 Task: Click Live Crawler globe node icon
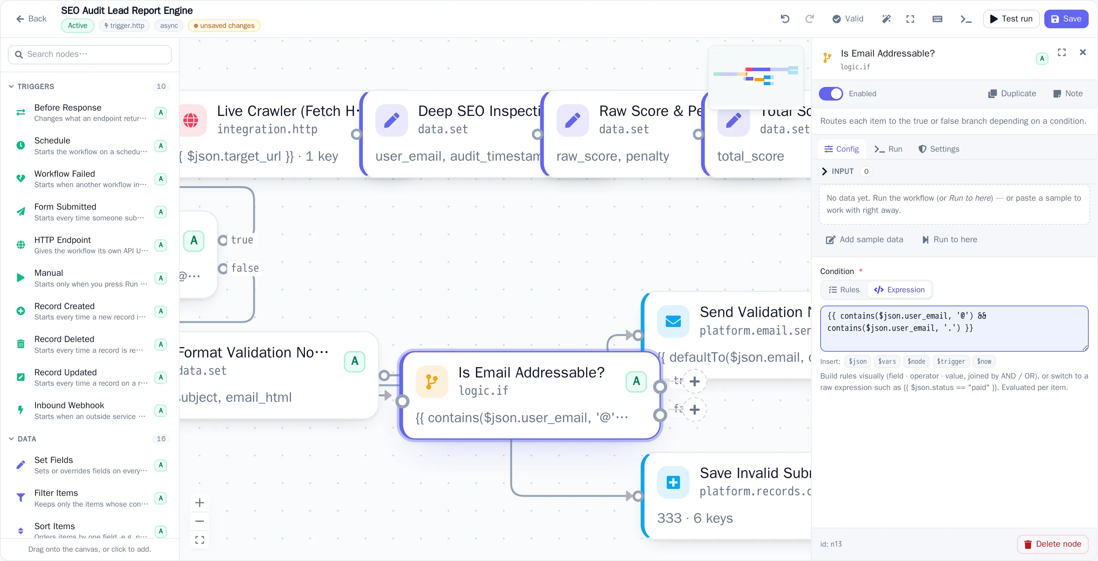[x=190, y=120]
